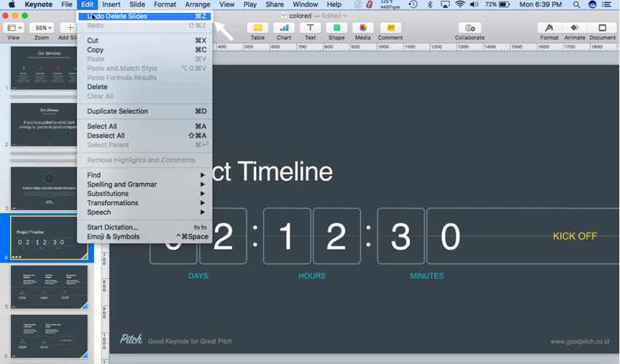Click the Collaborate icon

(469, 28)
